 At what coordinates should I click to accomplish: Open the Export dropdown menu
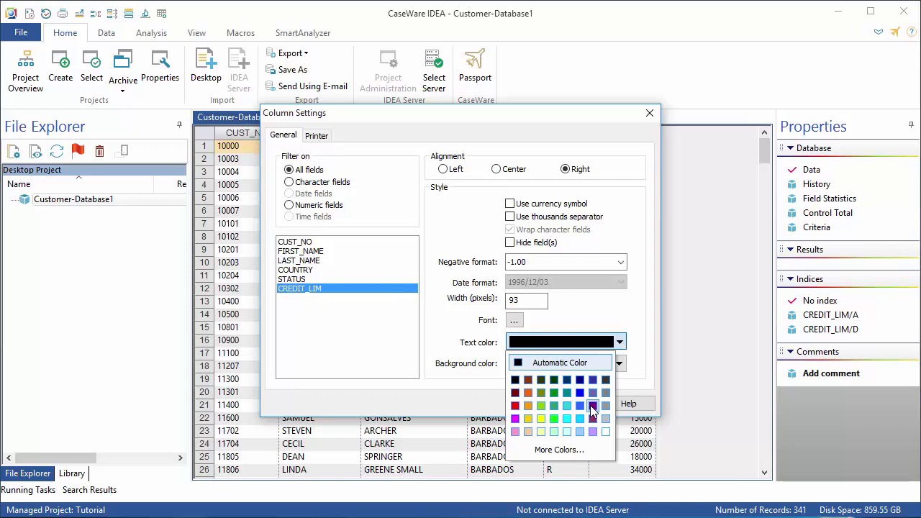click(x=287, y=53)
